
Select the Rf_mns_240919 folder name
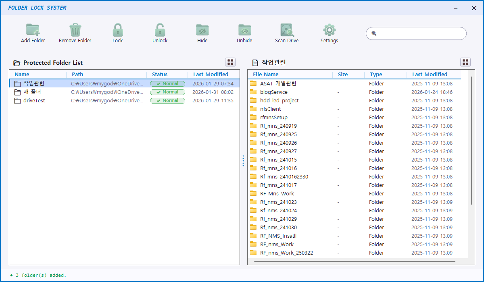point(278,126)
